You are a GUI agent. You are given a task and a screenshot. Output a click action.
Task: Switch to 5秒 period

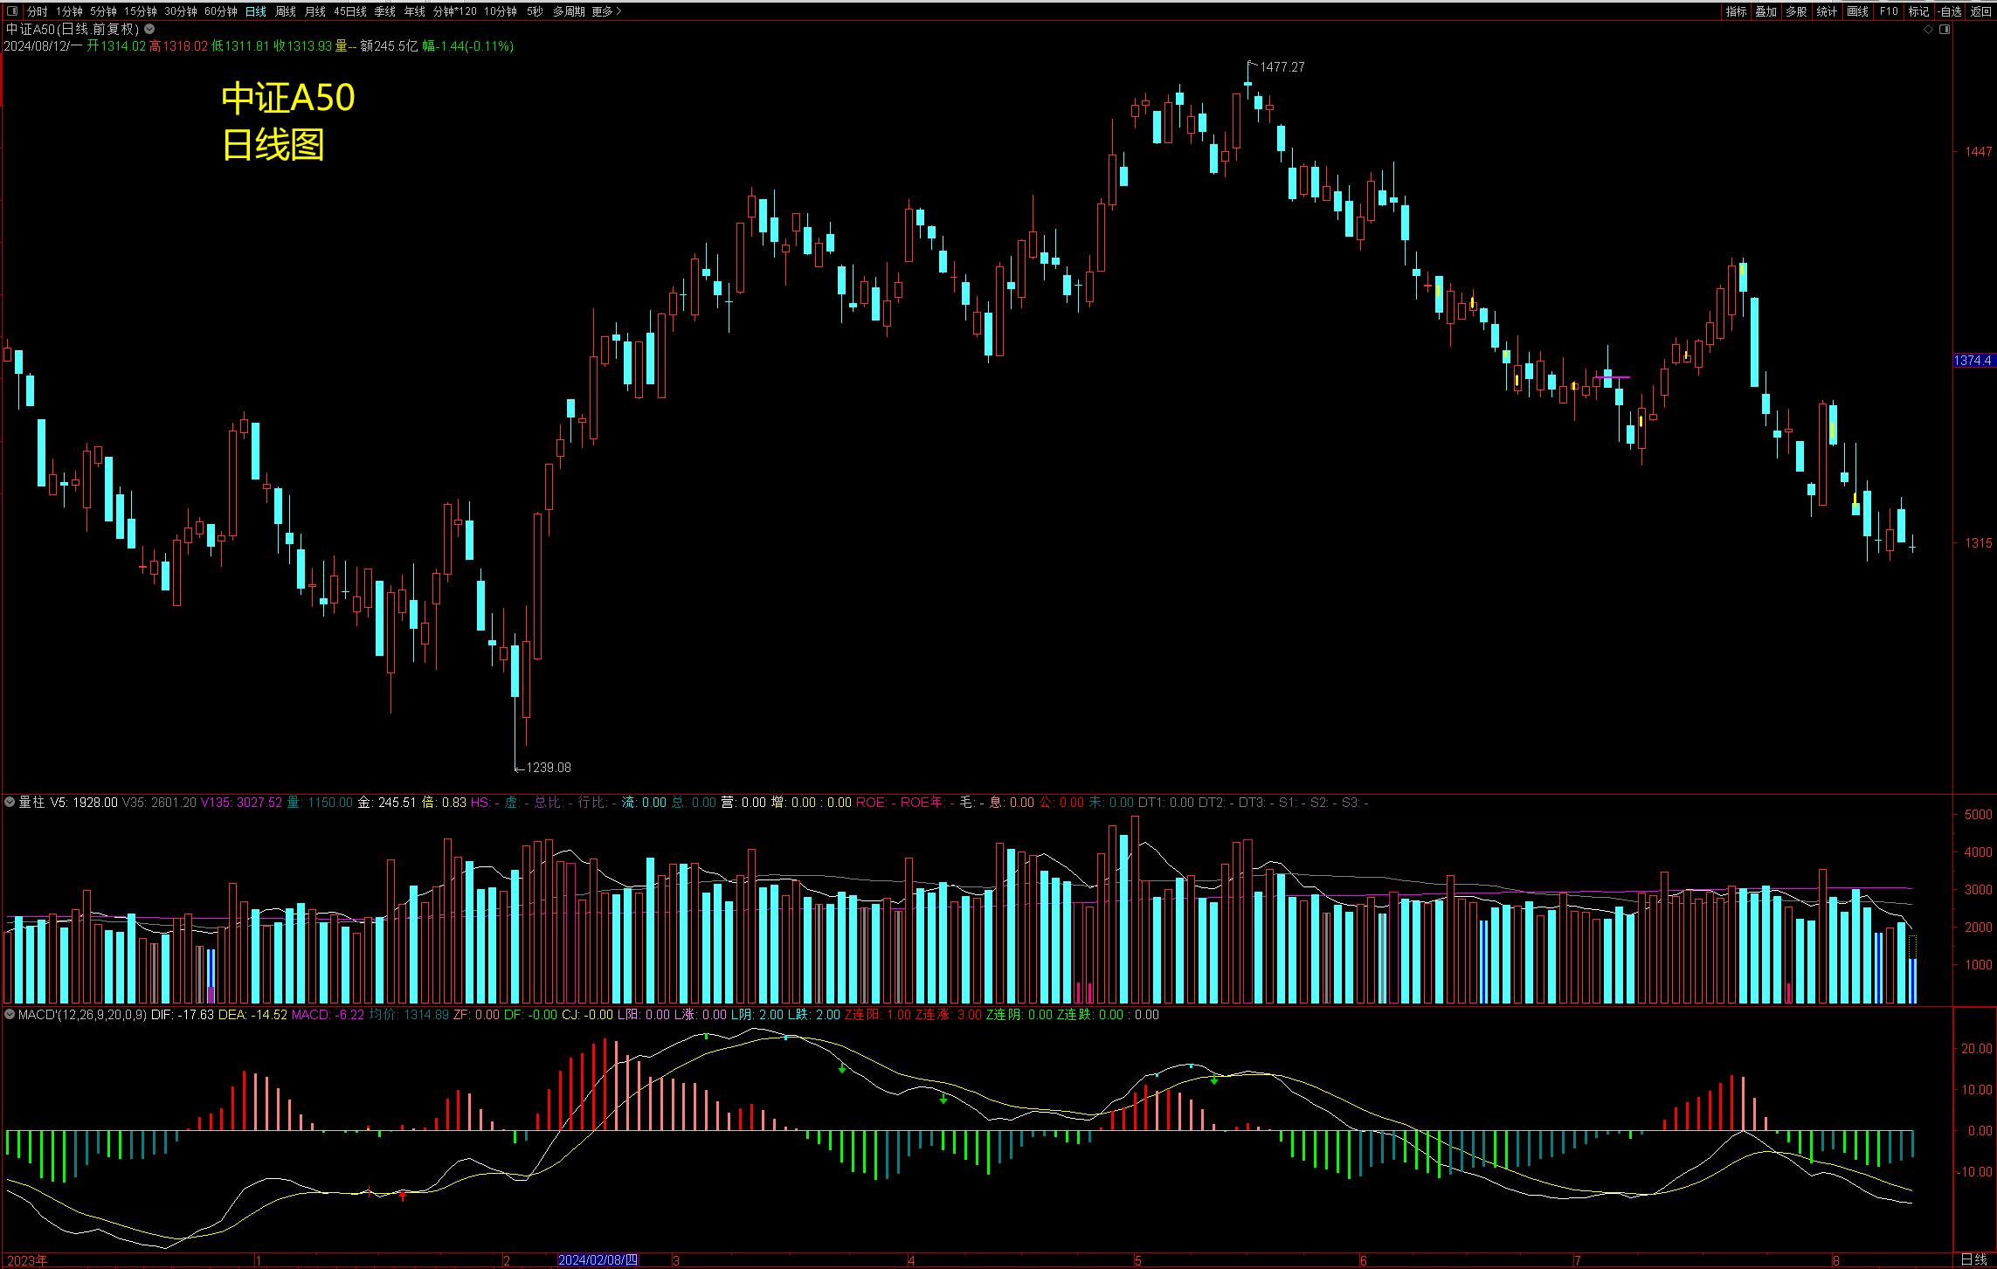[535, 11]
